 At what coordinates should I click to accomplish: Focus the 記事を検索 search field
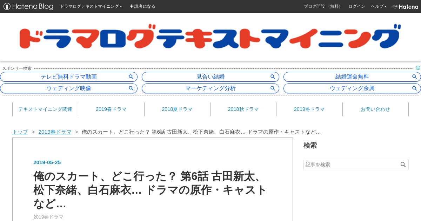pos(351,165)
